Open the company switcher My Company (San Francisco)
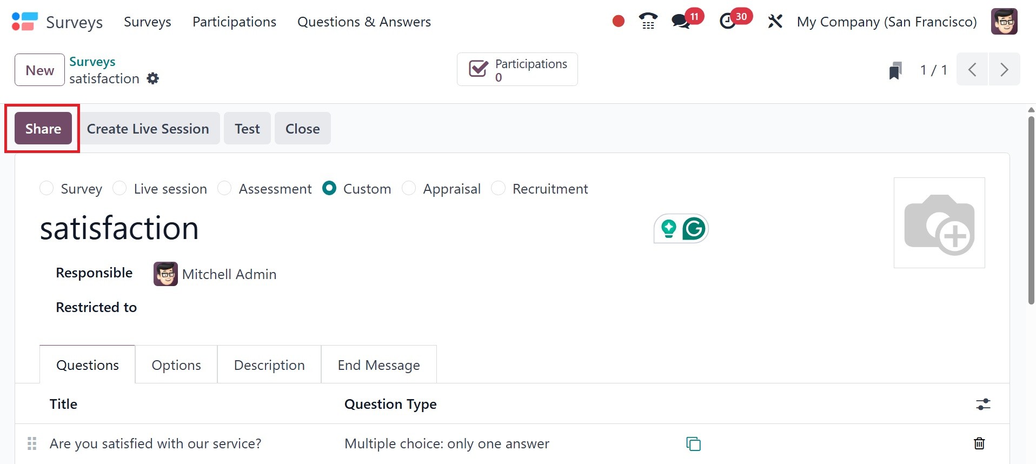Screen dimensions: 1036x464 point(887,22)
